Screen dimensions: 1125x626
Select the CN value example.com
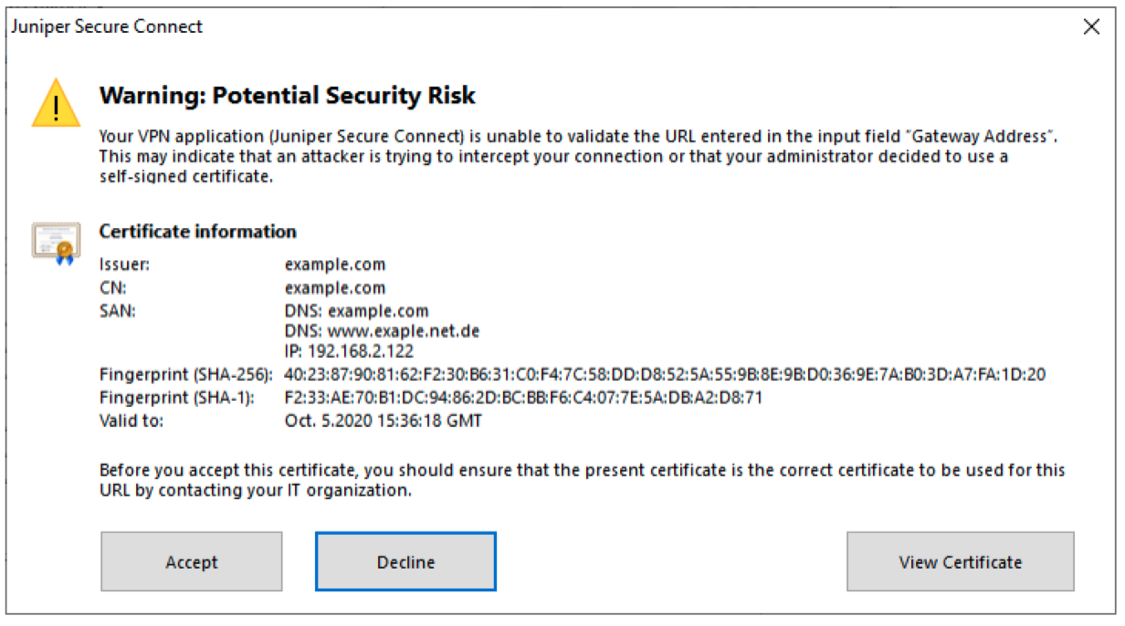tap(335, 288)
